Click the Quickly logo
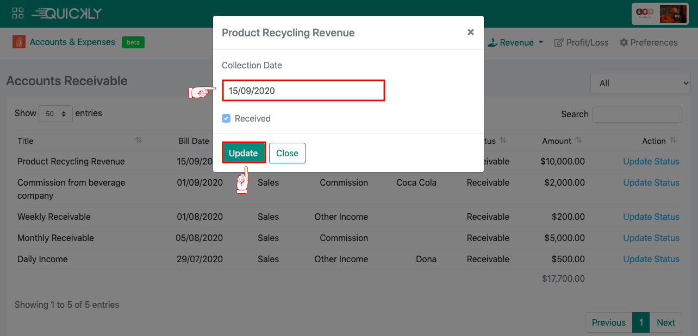Image resolution: width=698 pixels, height=336 pixels. [x=67, y=14]
